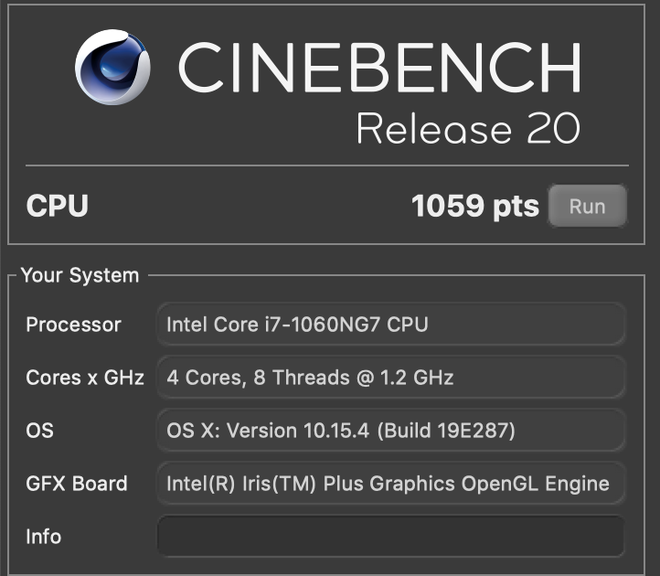Click the Your System group header

click(80, 275)
